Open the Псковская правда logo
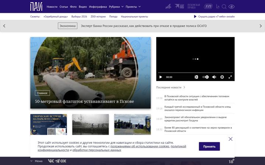 194,6
